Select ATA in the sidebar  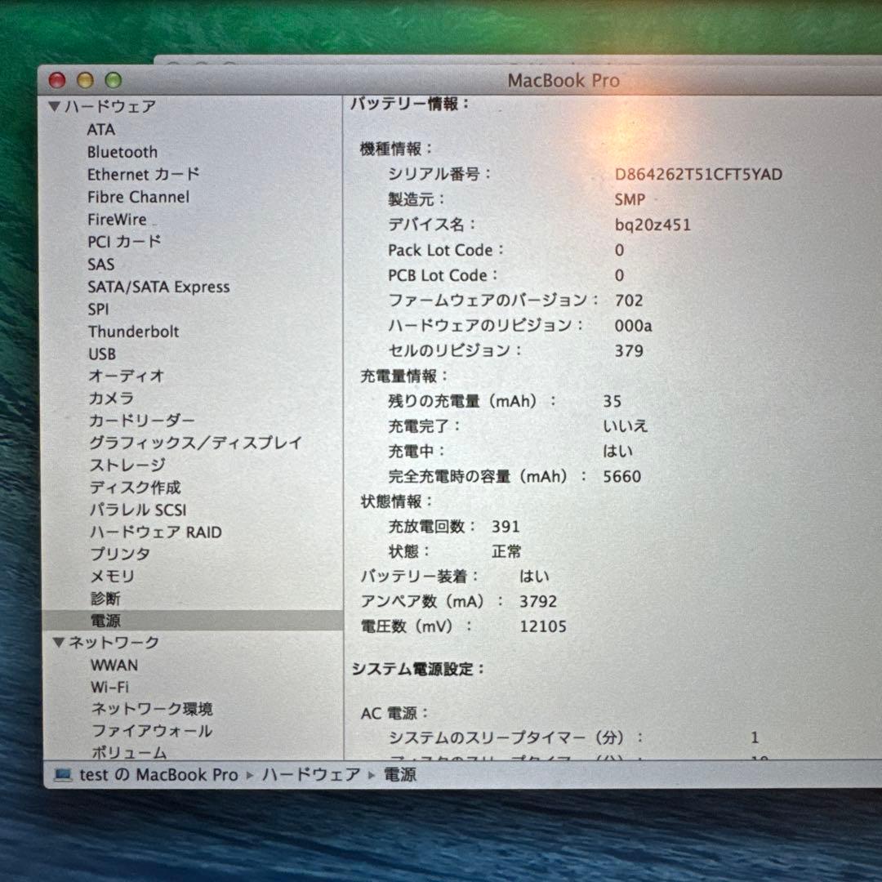[101, 129]
